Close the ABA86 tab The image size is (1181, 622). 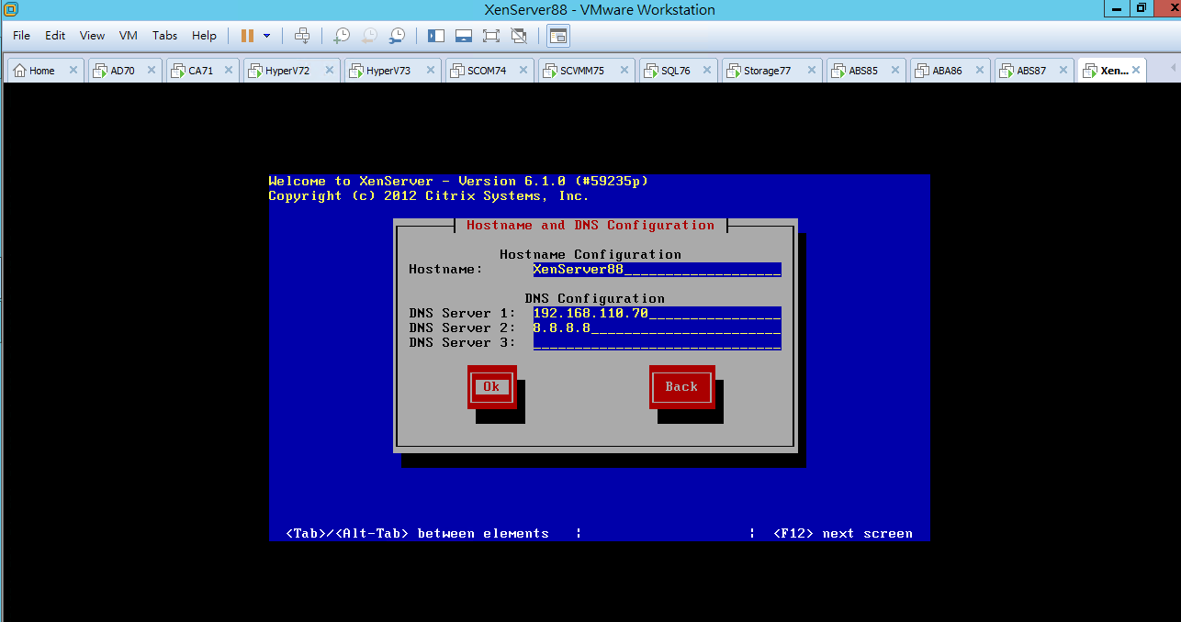coord(979,71)
